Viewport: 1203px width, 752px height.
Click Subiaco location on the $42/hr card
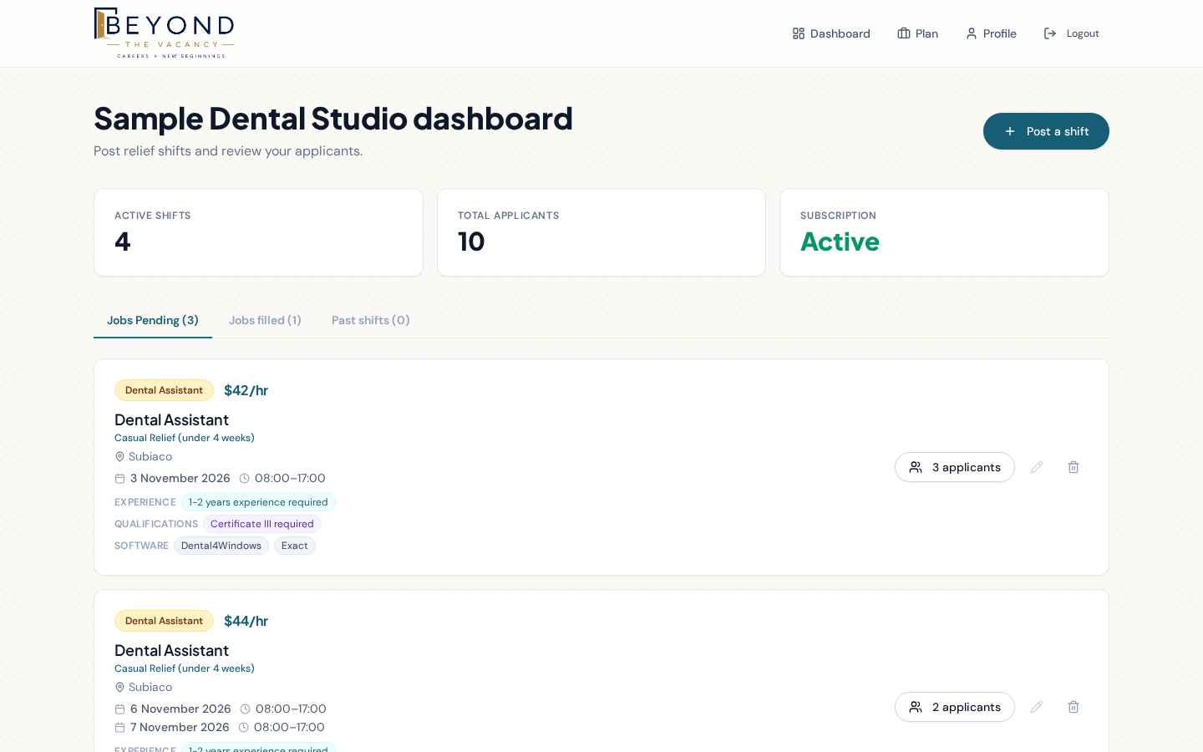coord(150,456)
